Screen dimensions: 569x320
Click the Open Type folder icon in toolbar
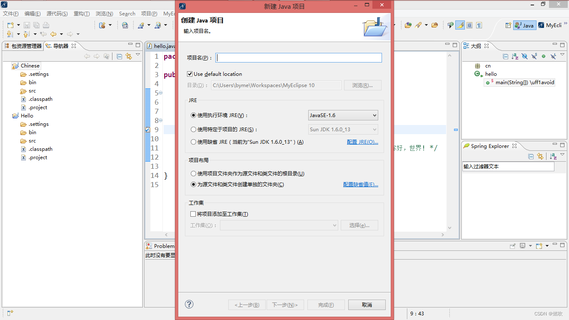click(x=408, y=25)
